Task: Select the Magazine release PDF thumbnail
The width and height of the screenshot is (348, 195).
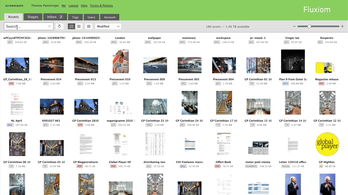Action: pos(325,68)
